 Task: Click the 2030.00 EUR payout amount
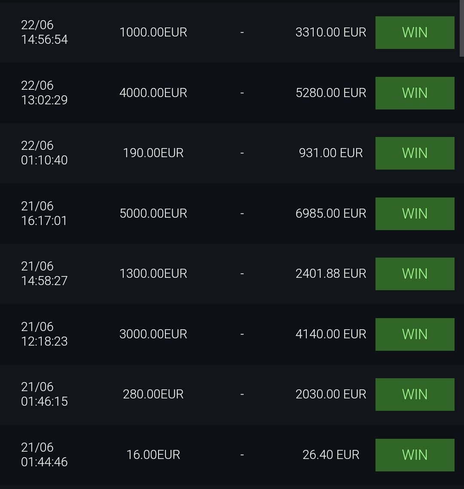point(331,394)
